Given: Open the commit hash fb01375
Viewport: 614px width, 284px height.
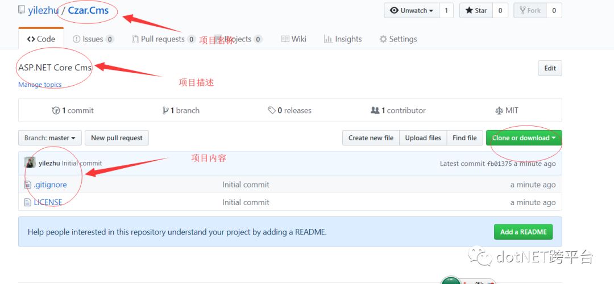Looking at the screenshot, I should (x=499, y=164).
